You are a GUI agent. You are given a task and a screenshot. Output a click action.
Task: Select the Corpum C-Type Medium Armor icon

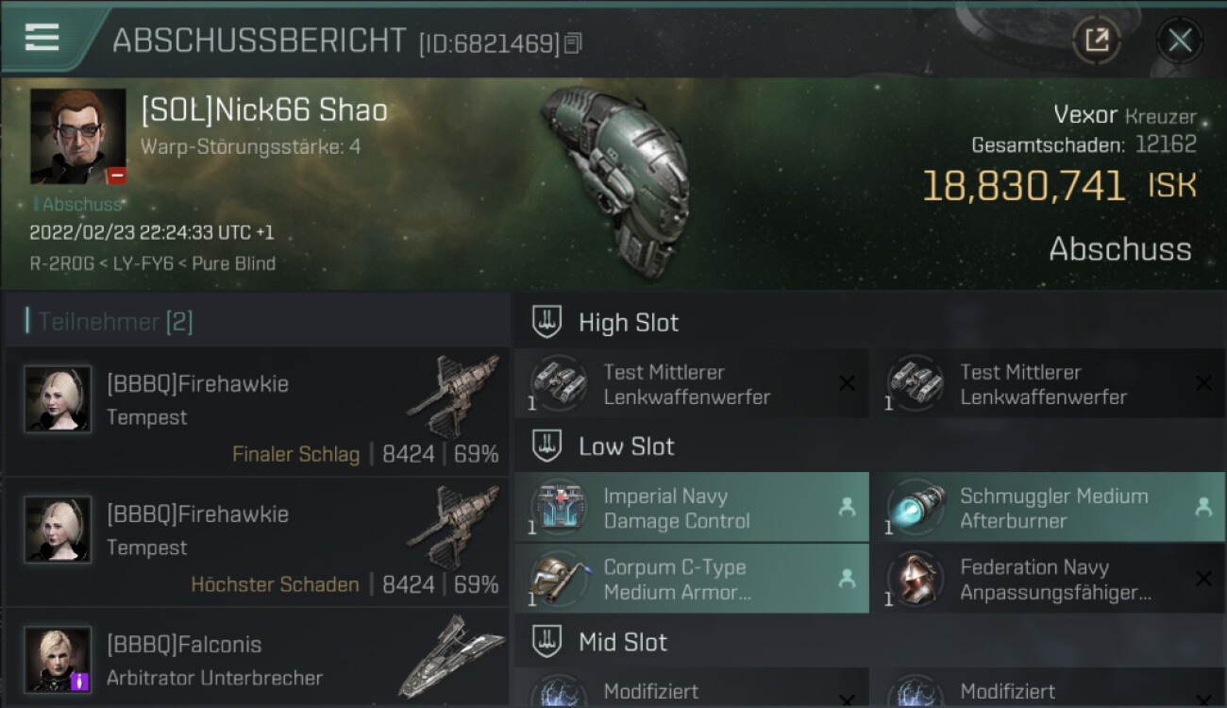pos(559,580)
